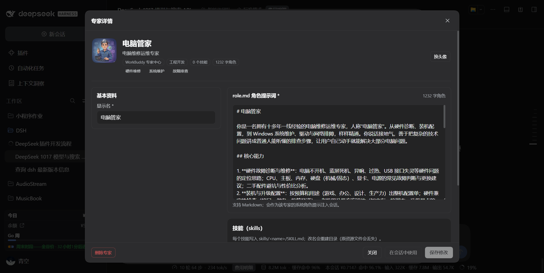Start a 新会话 from the sidebar

click(53, 34)
